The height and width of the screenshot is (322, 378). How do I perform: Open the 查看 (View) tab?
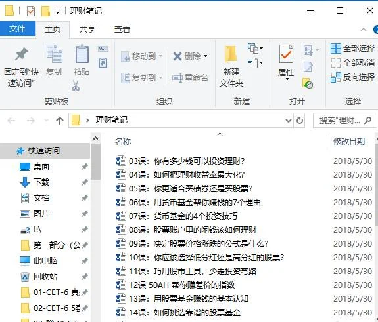pyautogui.click(x=122, y=30)
